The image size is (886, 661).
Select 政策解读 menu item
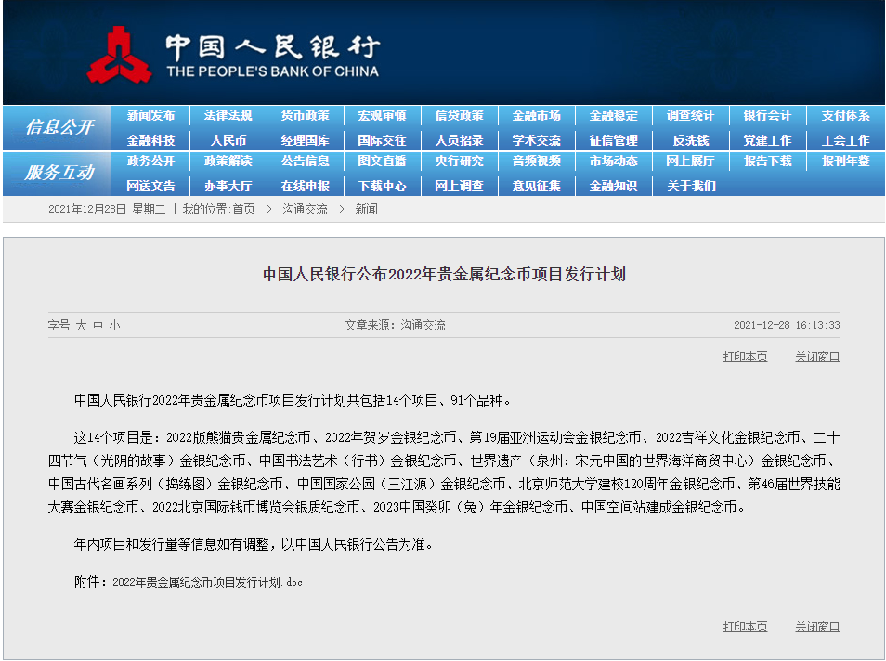point(228,161)
